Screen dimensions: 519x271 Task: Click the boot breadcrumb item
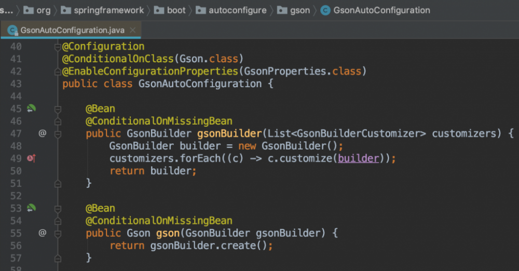pyautogui.click(x=176, y=10)
